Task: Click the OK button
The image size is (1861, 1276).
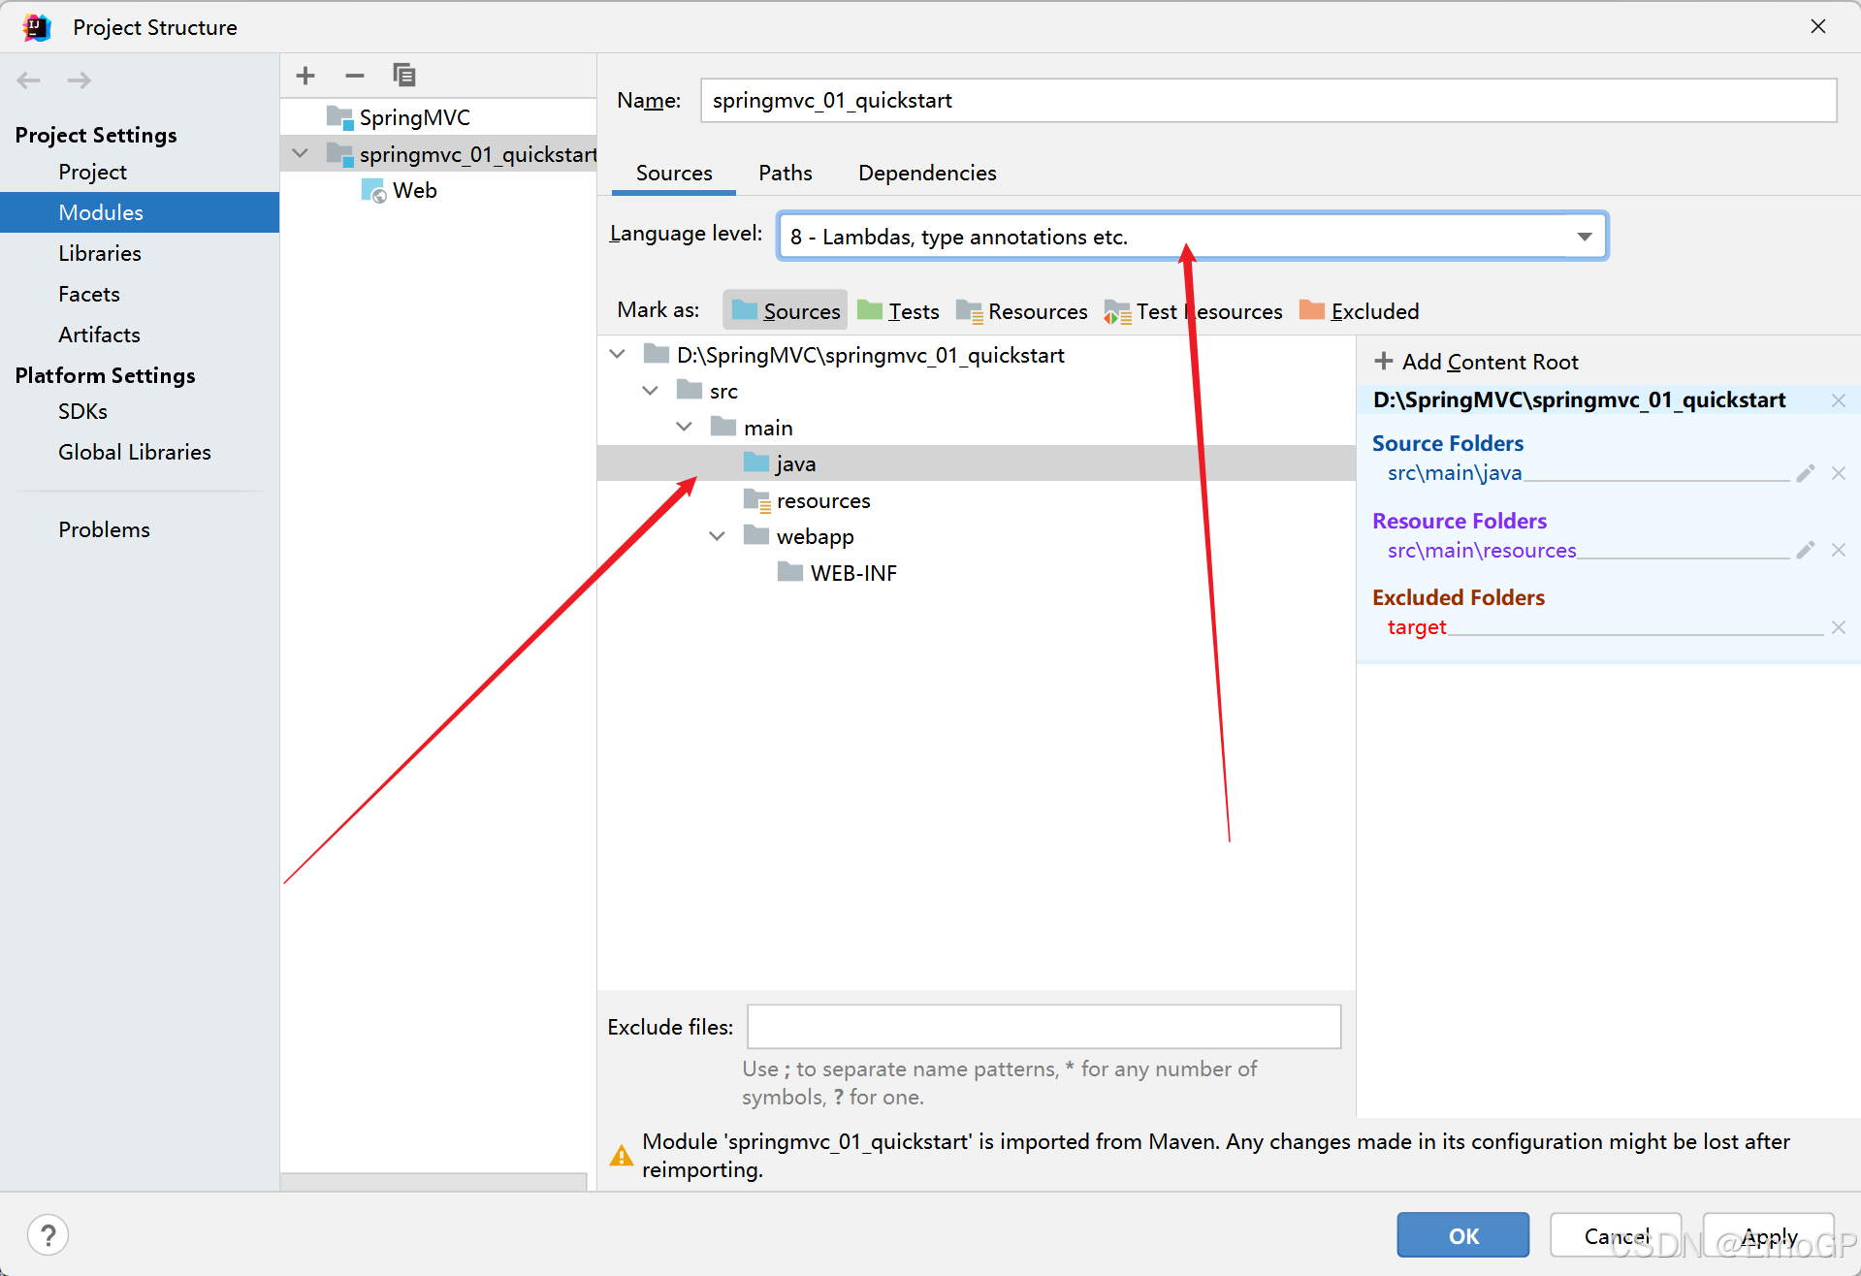Action: tap(1463, 1235)
